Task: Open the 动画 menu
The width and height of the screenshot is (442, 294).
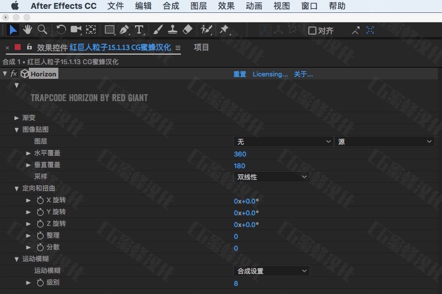Action: coord(254,6)
